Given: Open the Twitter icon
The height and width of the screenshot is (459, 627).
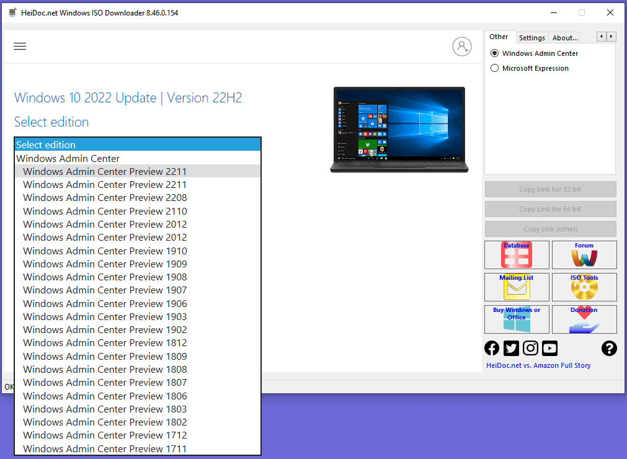Looking at the screenshot, I should 511,348.
